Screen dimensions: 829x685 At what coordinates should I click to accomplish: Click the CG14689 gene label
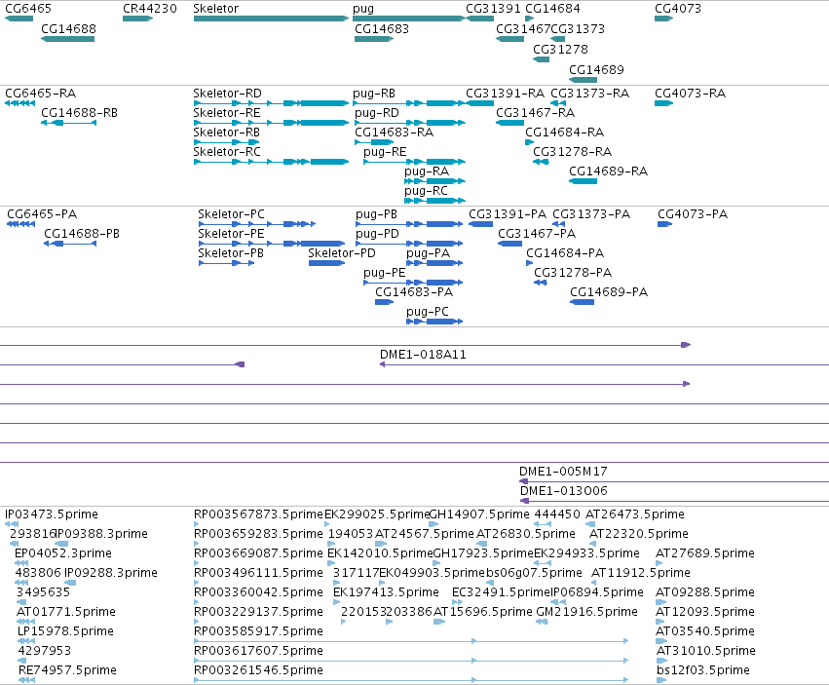pyautogui.click(x=596, y=69)
